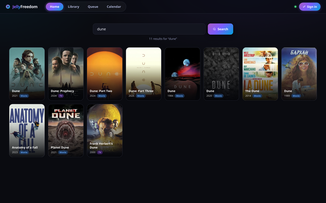Click the "Planet Dune" title text

[x=60, y=148]
